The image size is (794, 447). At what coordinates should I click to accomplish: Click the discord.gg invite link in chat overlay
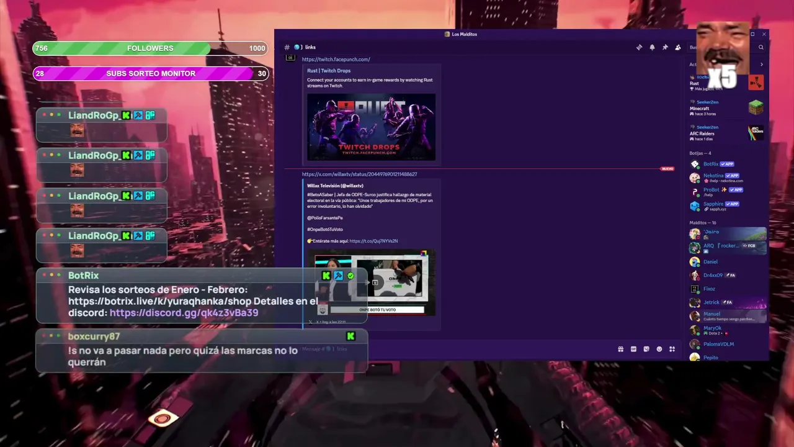(x=184, y=313)
